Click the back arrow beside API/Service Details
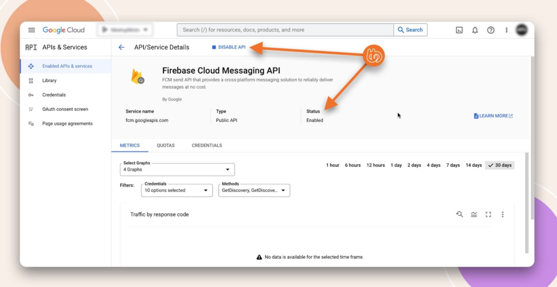This screenshot has width=557, height=287. (x=121, y=47)
